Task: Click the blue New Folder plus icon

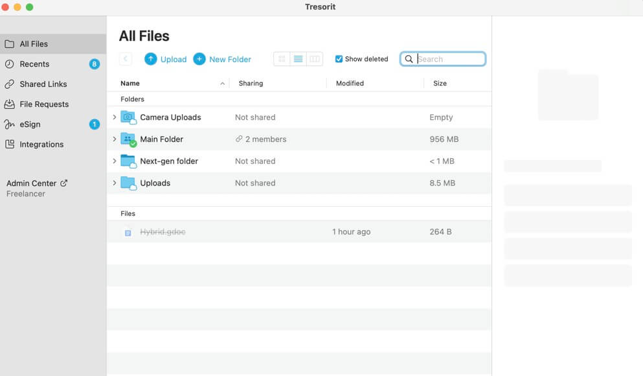Action: (x=199, y=59)
